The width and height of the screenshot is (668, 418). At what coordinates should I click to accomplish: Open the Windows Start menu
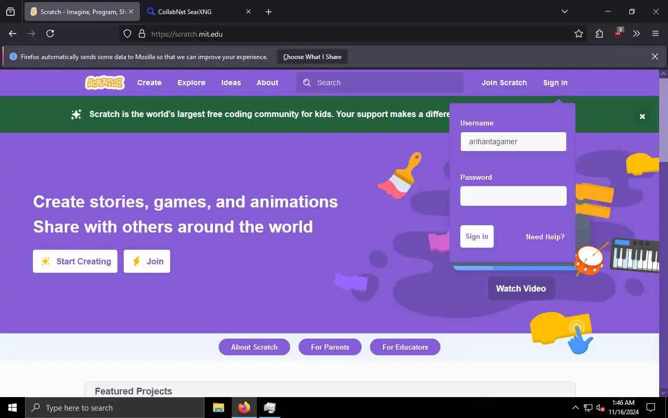13,408
